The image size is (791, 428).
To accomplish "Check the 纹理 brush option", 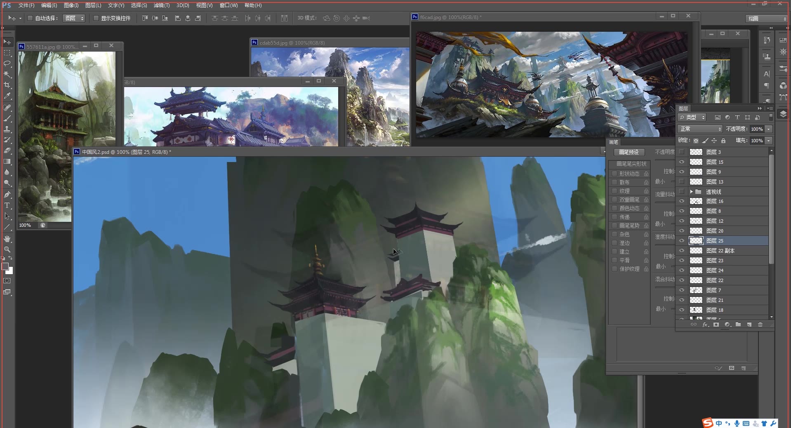I will click(x=614, y=191).
